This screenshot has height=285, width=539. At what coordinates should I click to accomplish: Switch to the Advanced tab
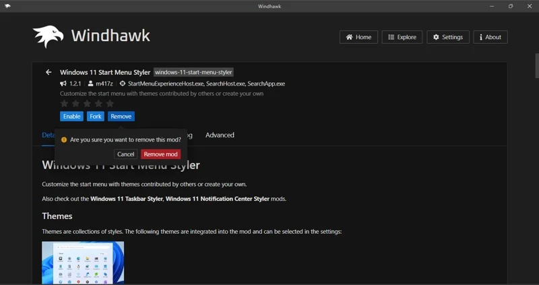pyautogui.click(x=220, y=135)
